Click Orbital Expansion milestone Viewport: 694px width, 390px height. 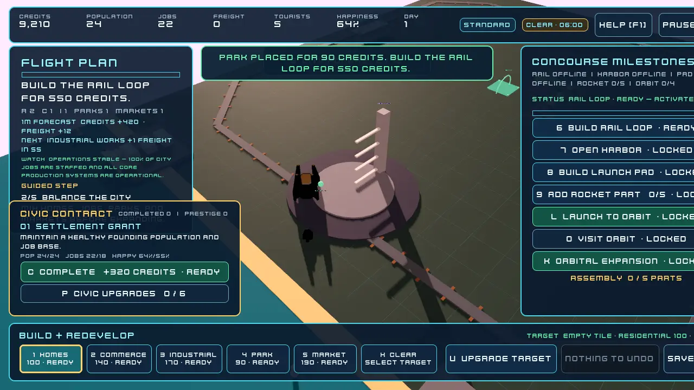click(613, 261)
